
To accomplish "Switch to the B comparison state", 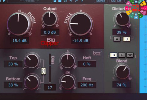I will [x=127, y=39].
